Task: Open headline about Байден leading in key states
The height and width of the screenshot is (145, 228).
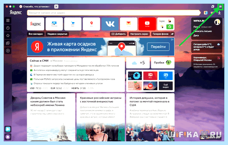Action: point(68,83)
